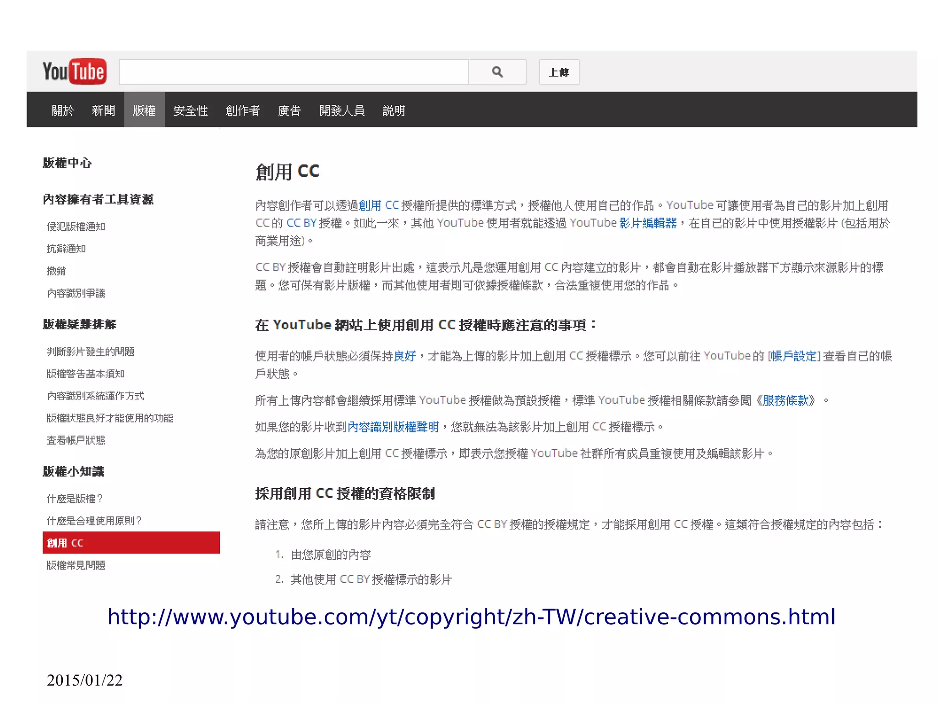The image size is (938, 703).
Task: Click the 創用 CC page title
Action: 287,171
